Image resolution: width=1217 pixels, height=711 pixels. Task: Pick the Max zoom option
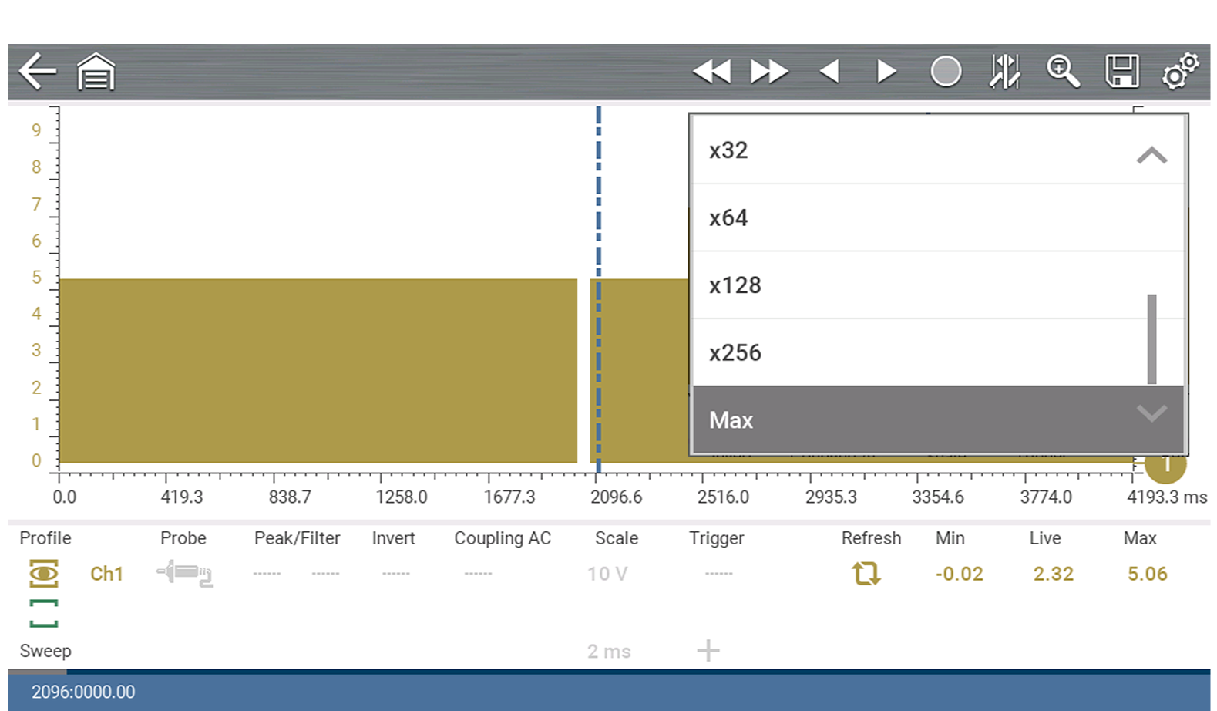[x=909, y=420]
